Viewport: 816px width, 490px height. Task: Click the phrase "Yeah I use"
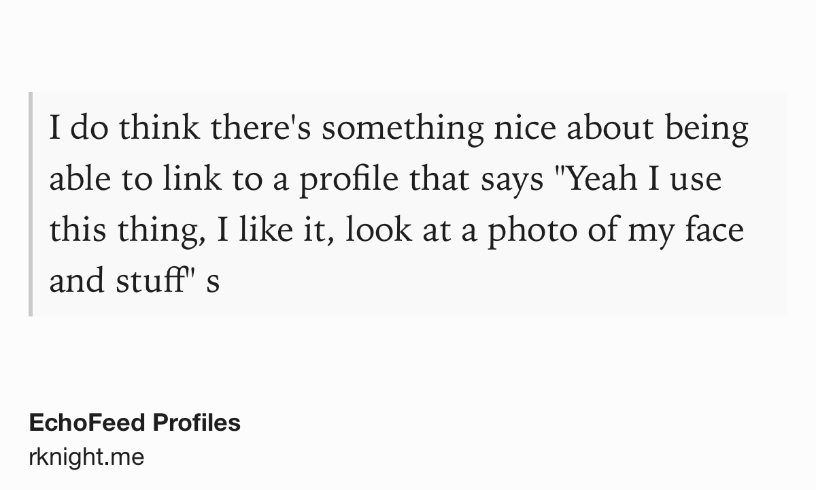click(643, 180)
